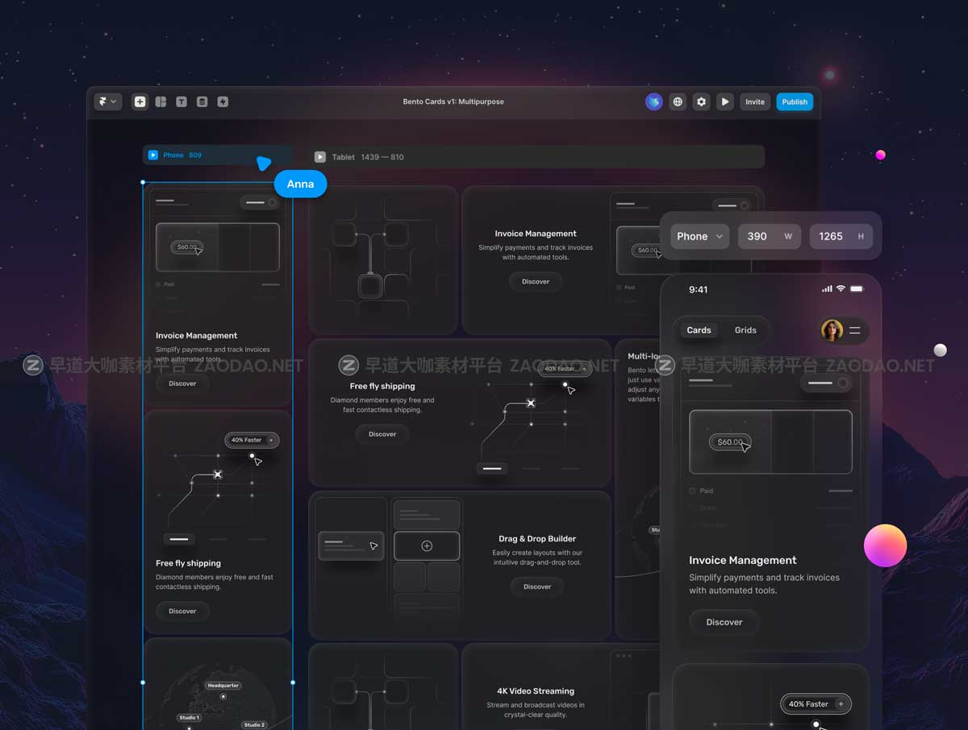
Task: Open the Framer logo main menu
Action: pyautogui.click(x=107, y=102)
